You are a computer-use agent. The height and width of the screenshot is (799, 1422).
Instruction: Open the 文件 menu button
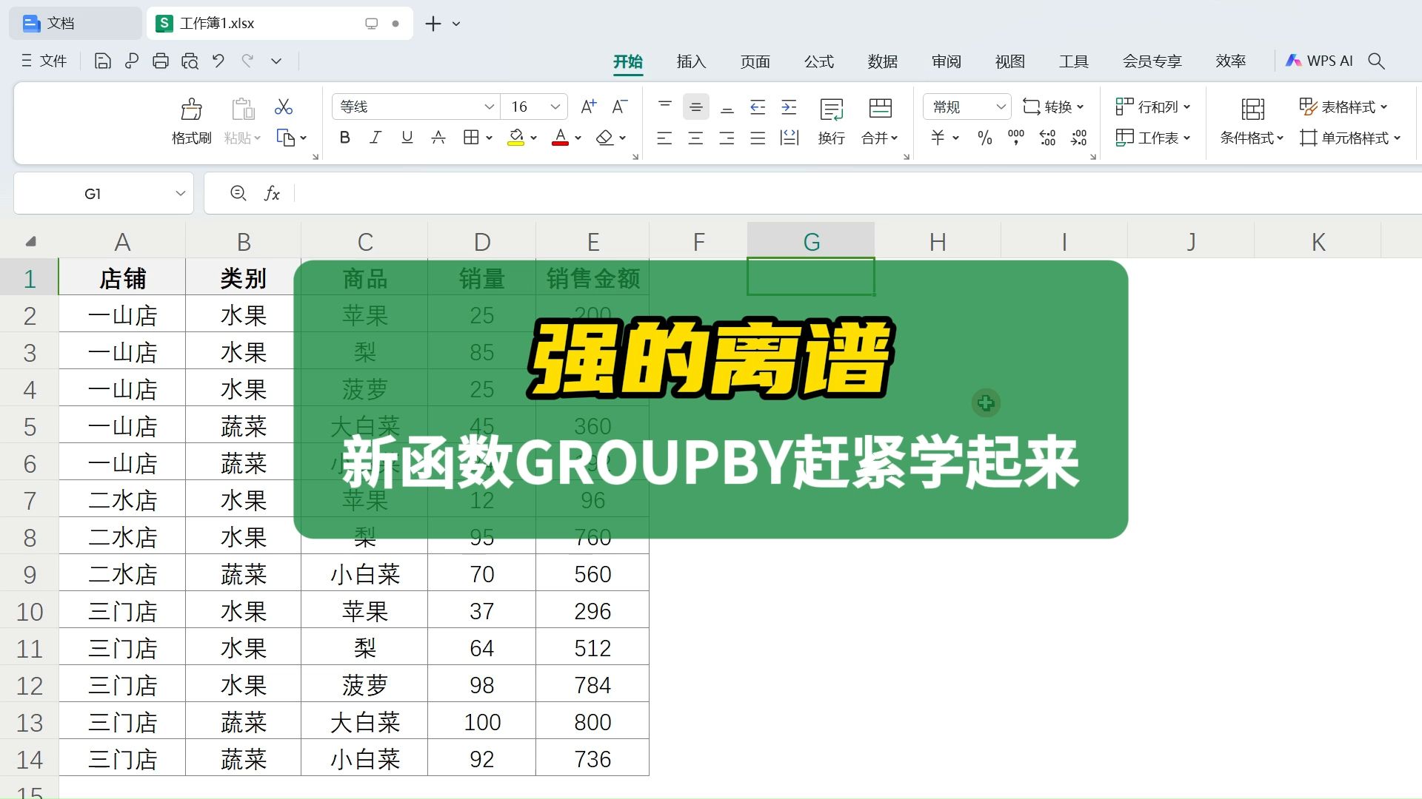pos(44,61)
